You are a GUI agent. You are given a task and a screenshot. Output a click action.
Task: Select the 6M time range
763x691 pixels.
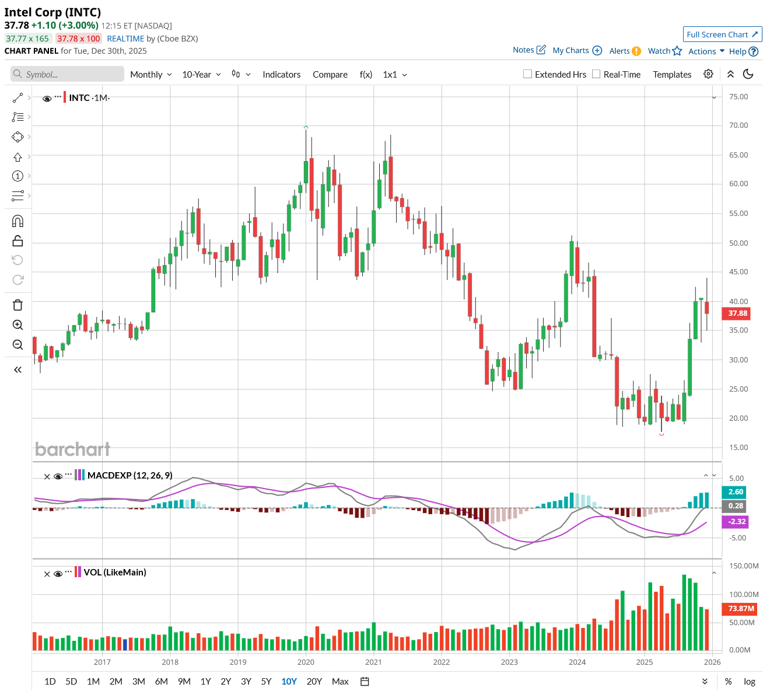[x=162, y=682]
